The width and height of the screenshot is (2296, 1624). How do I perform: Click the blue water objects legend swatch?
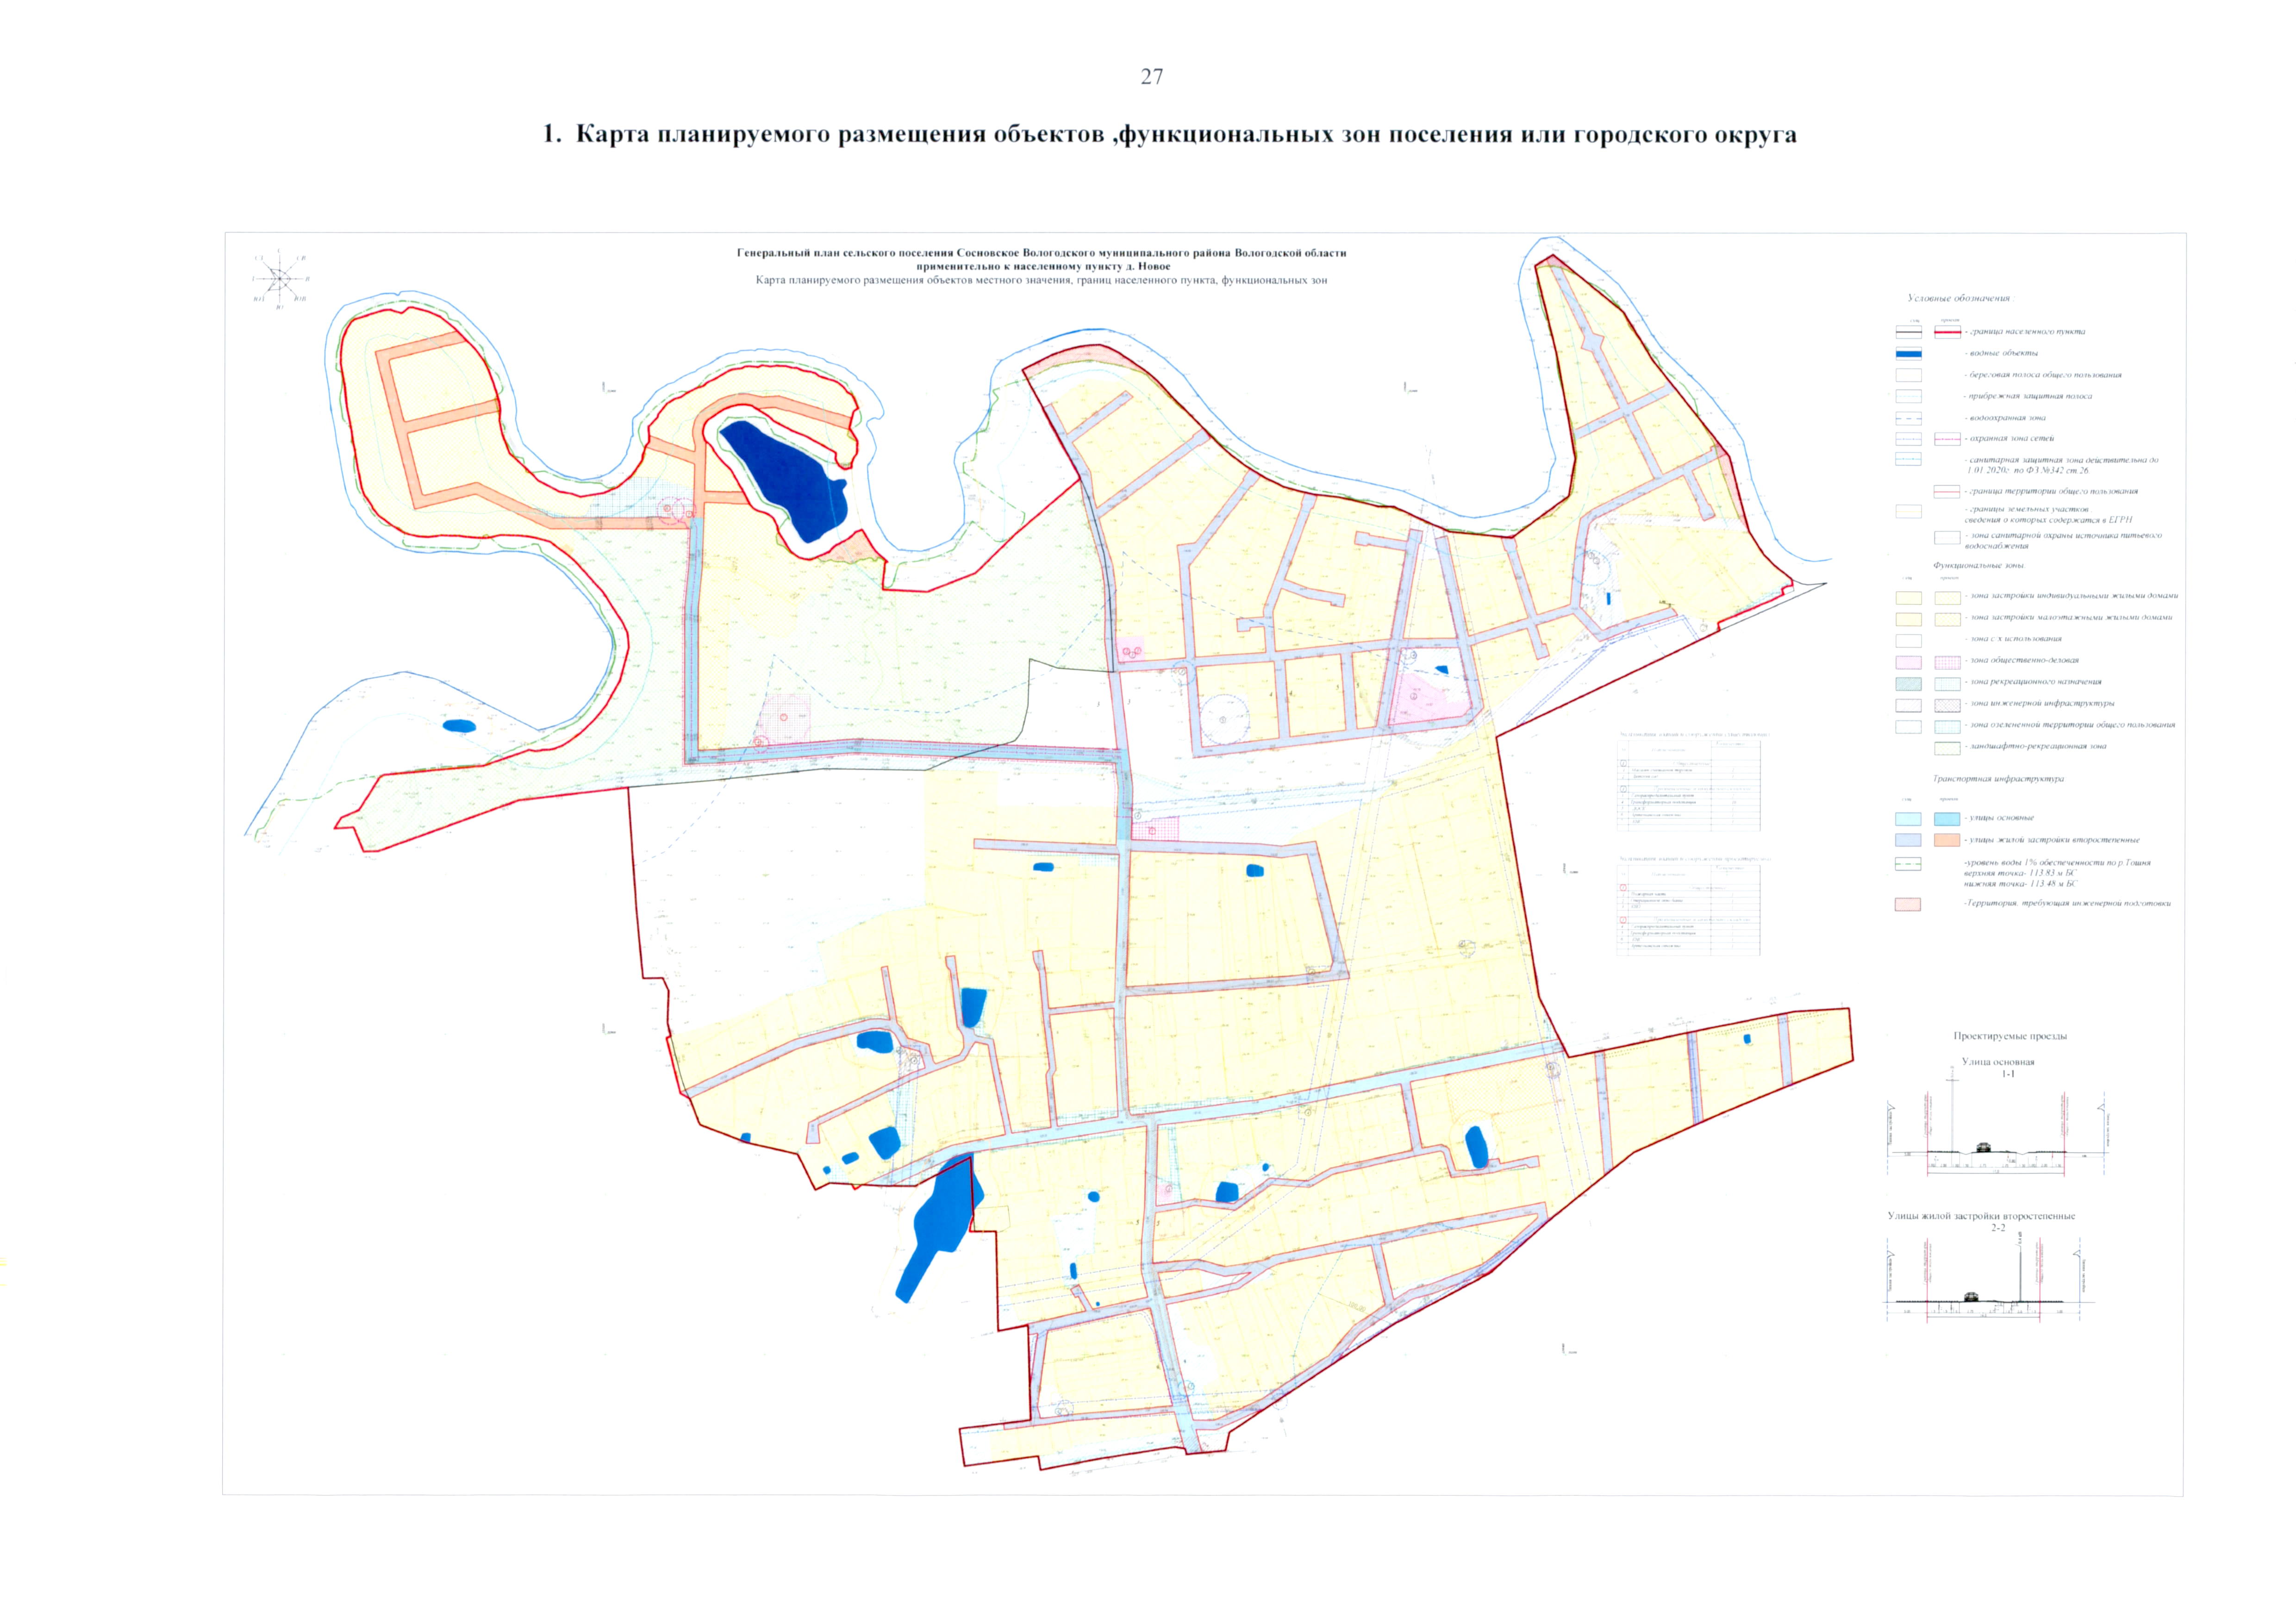(1908, 353)
